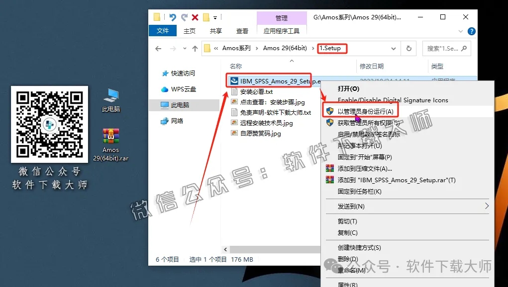Click the Redo icon on quick access toolbar
508x287 pixels.
click(x=184, y=17)
